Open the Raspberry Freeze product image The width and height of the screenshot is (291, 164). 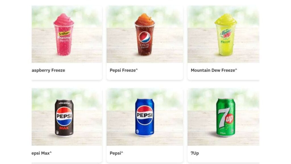(66, 34)
